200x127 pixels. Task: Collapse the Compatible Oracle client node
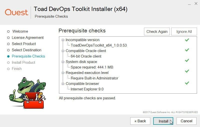click(63, 51)
